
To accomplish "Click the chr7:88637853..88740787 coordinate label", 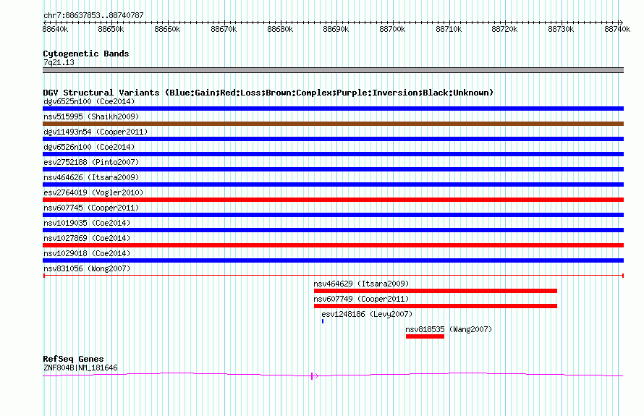I will coord(93,15).
